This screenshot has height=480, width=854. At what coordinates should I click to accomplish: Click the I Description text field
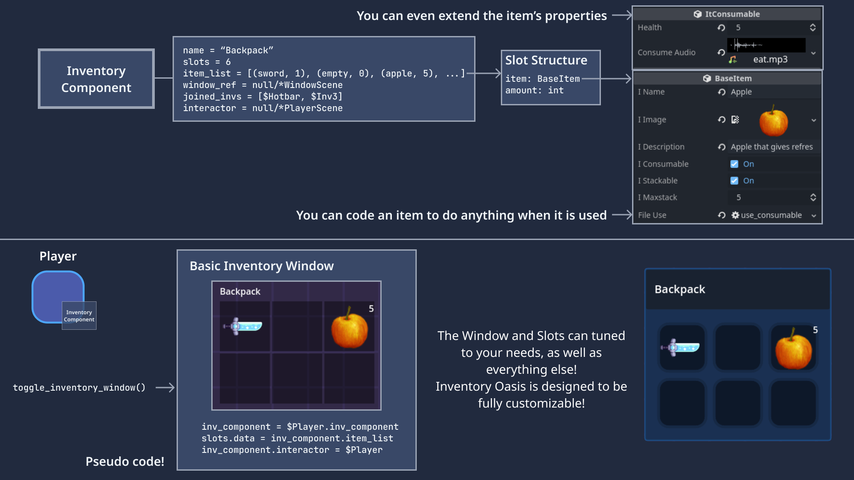[x=774, y=147]
